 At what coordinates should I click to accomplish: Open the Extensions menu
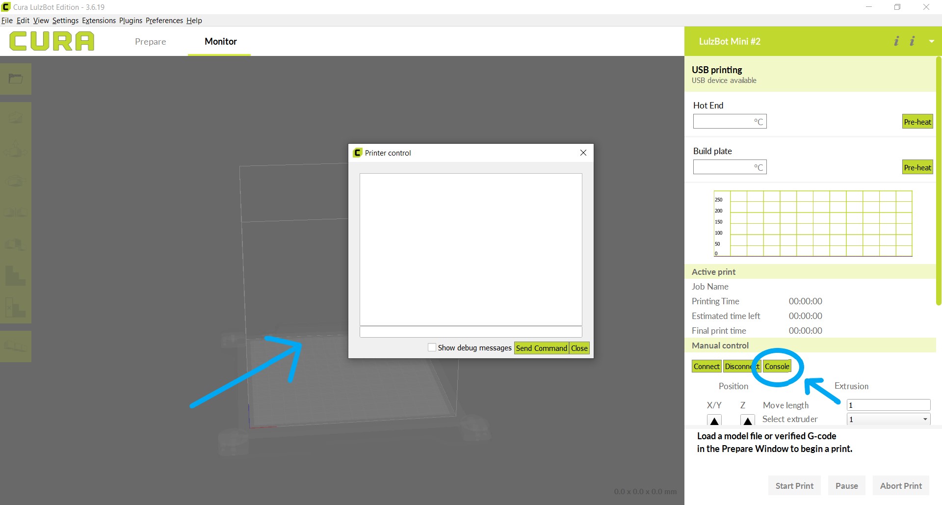point(99,21)
